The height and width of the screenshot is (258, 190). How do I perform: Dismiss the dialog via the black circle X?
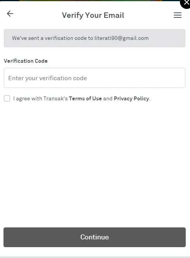click(186, 3)
